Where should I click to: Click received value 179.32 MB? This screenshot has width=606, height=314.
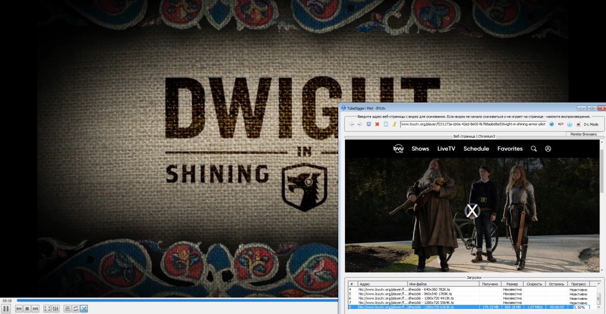490,306
